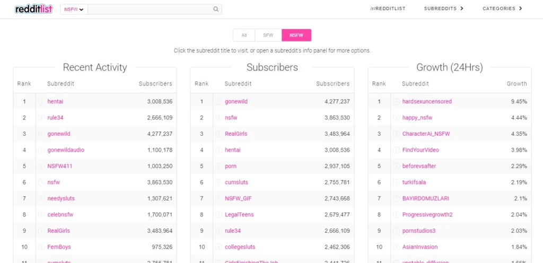Open the beforevsafter subreddit link
The width and height of the screenshot is (543, 263).
pyautogui.click(x=419, y=166)
